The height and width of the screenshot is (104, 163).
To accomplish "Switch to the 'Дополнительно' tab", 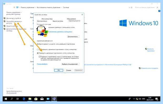I will (42, 21).
